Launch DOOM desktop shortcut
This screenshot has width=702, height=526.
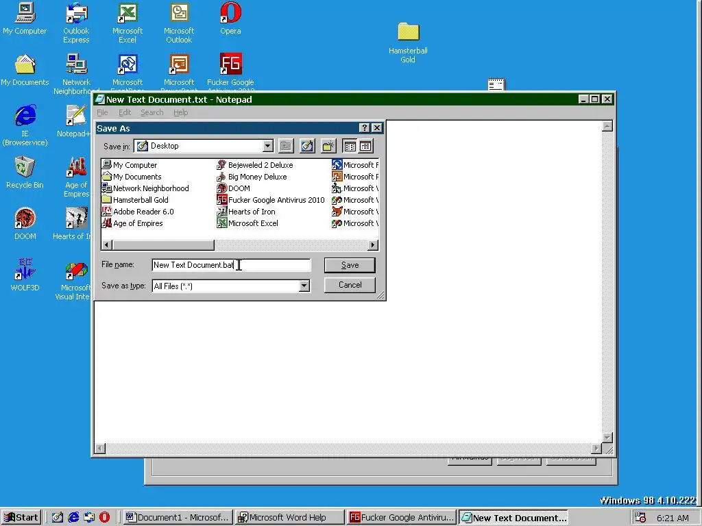pos(25,224)
